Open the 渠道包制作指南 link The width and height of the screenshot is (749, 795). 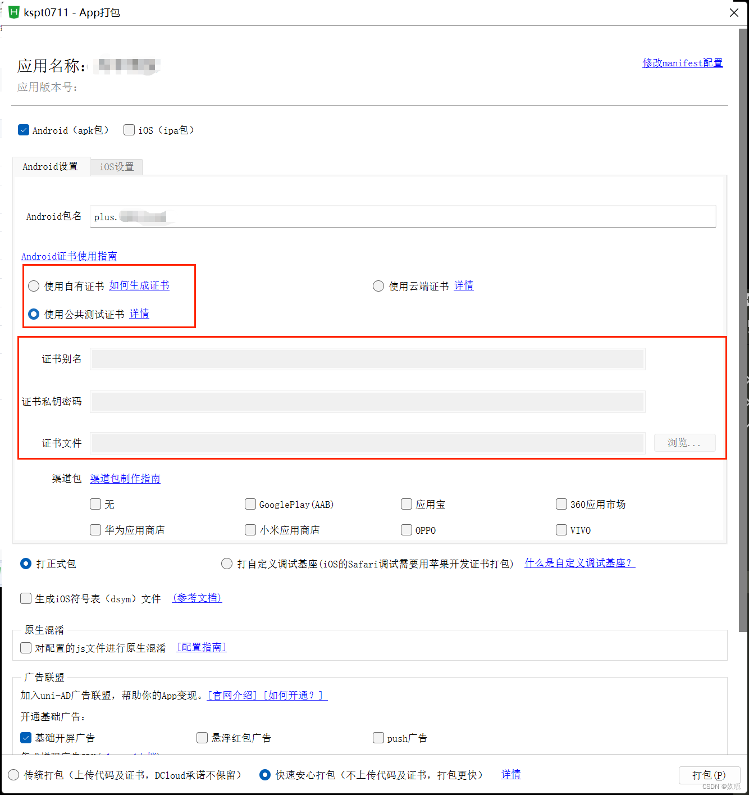125,478
